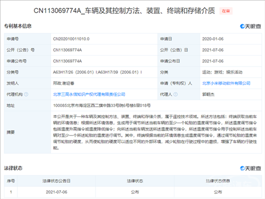
Task: Click the 在审 status badge
Action: pyautogui.click(x=226, y=11)
